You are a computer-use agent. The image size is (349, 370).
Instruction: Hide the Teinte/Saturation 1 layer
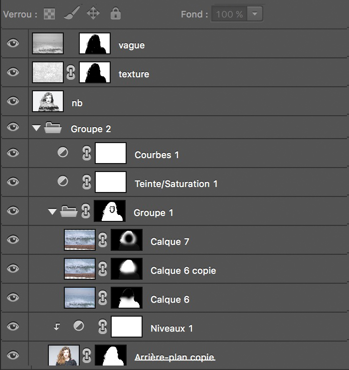[x=13, y=182]
